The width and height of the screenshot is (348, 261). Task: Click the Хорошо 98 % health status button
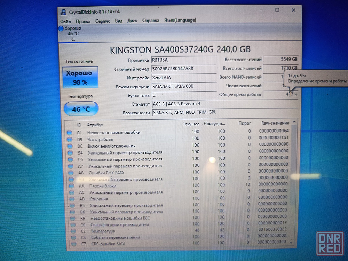[x=79, y=78]
